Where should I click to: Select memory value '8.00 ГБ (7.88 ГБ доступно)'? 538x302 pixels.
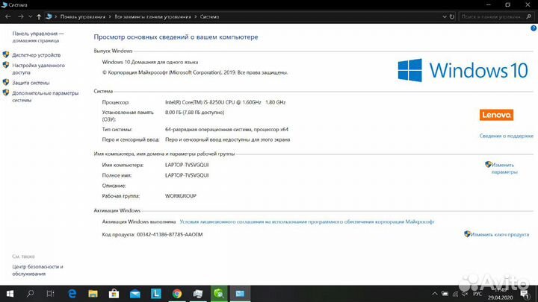(194, 113)
